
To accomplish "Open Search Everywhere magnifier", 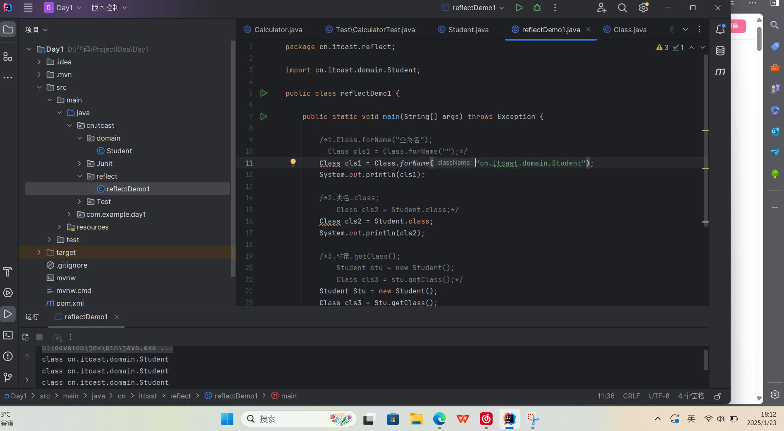I will tap(622, 8).
